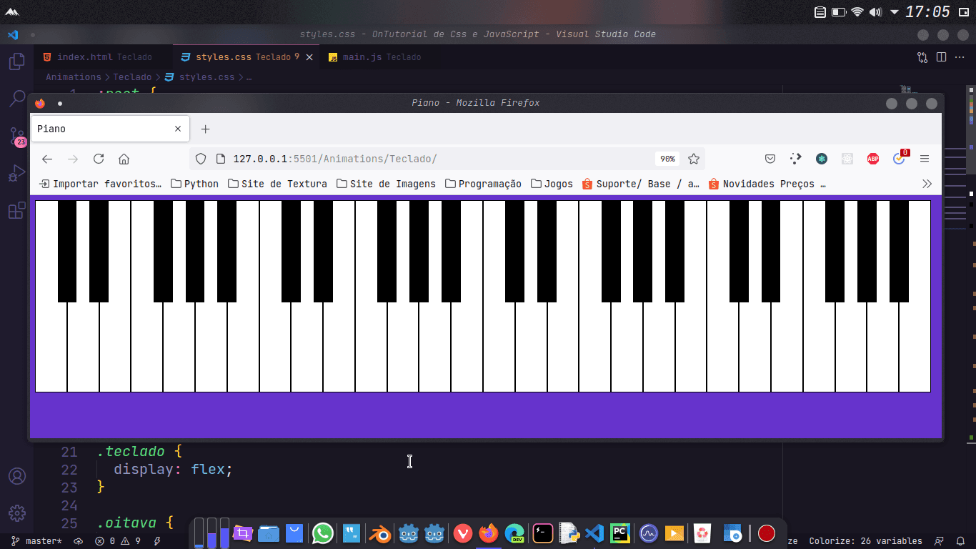Open the Programação bookmarks folder
976x549 pixels.
[x=483, y=184]
